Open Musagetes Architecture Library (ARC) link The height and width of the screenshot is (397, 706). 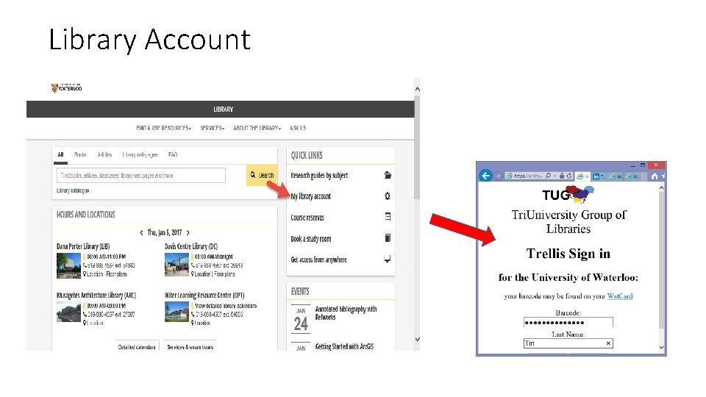[x=96, y=296]
